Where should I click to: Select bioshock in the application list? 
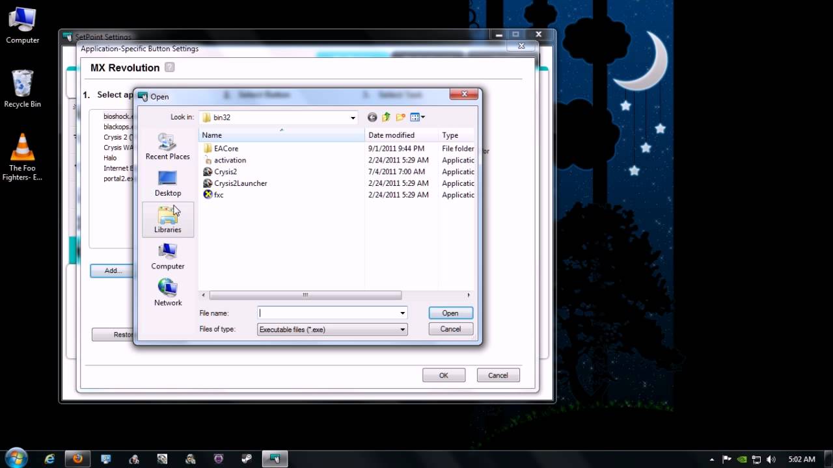[118, 116]
